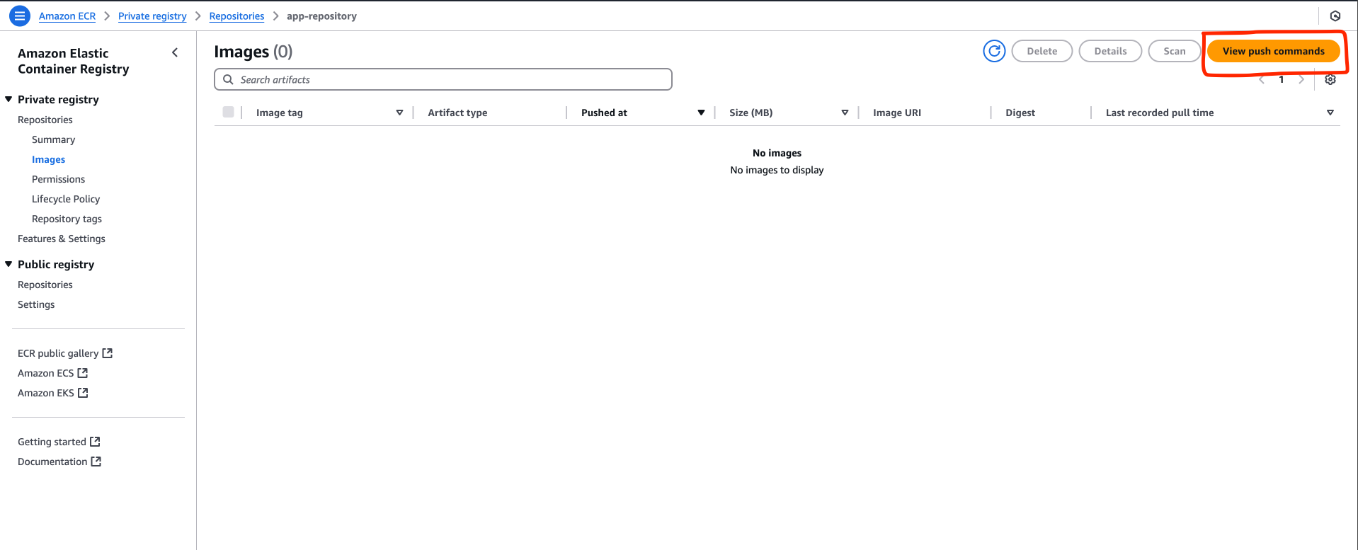
Task: Follow the Repositories breadcrumb link
Action: [236, 16]
